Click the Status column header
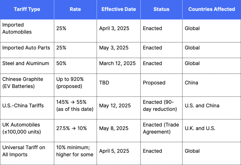Screen dimensions: 241x165 [161, 9]
